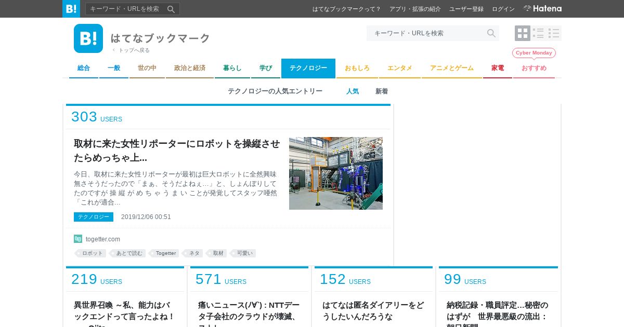Viewport: 624px width, 327px height.
Task: Click the main search magnifier icon
Action: [491, 33]
